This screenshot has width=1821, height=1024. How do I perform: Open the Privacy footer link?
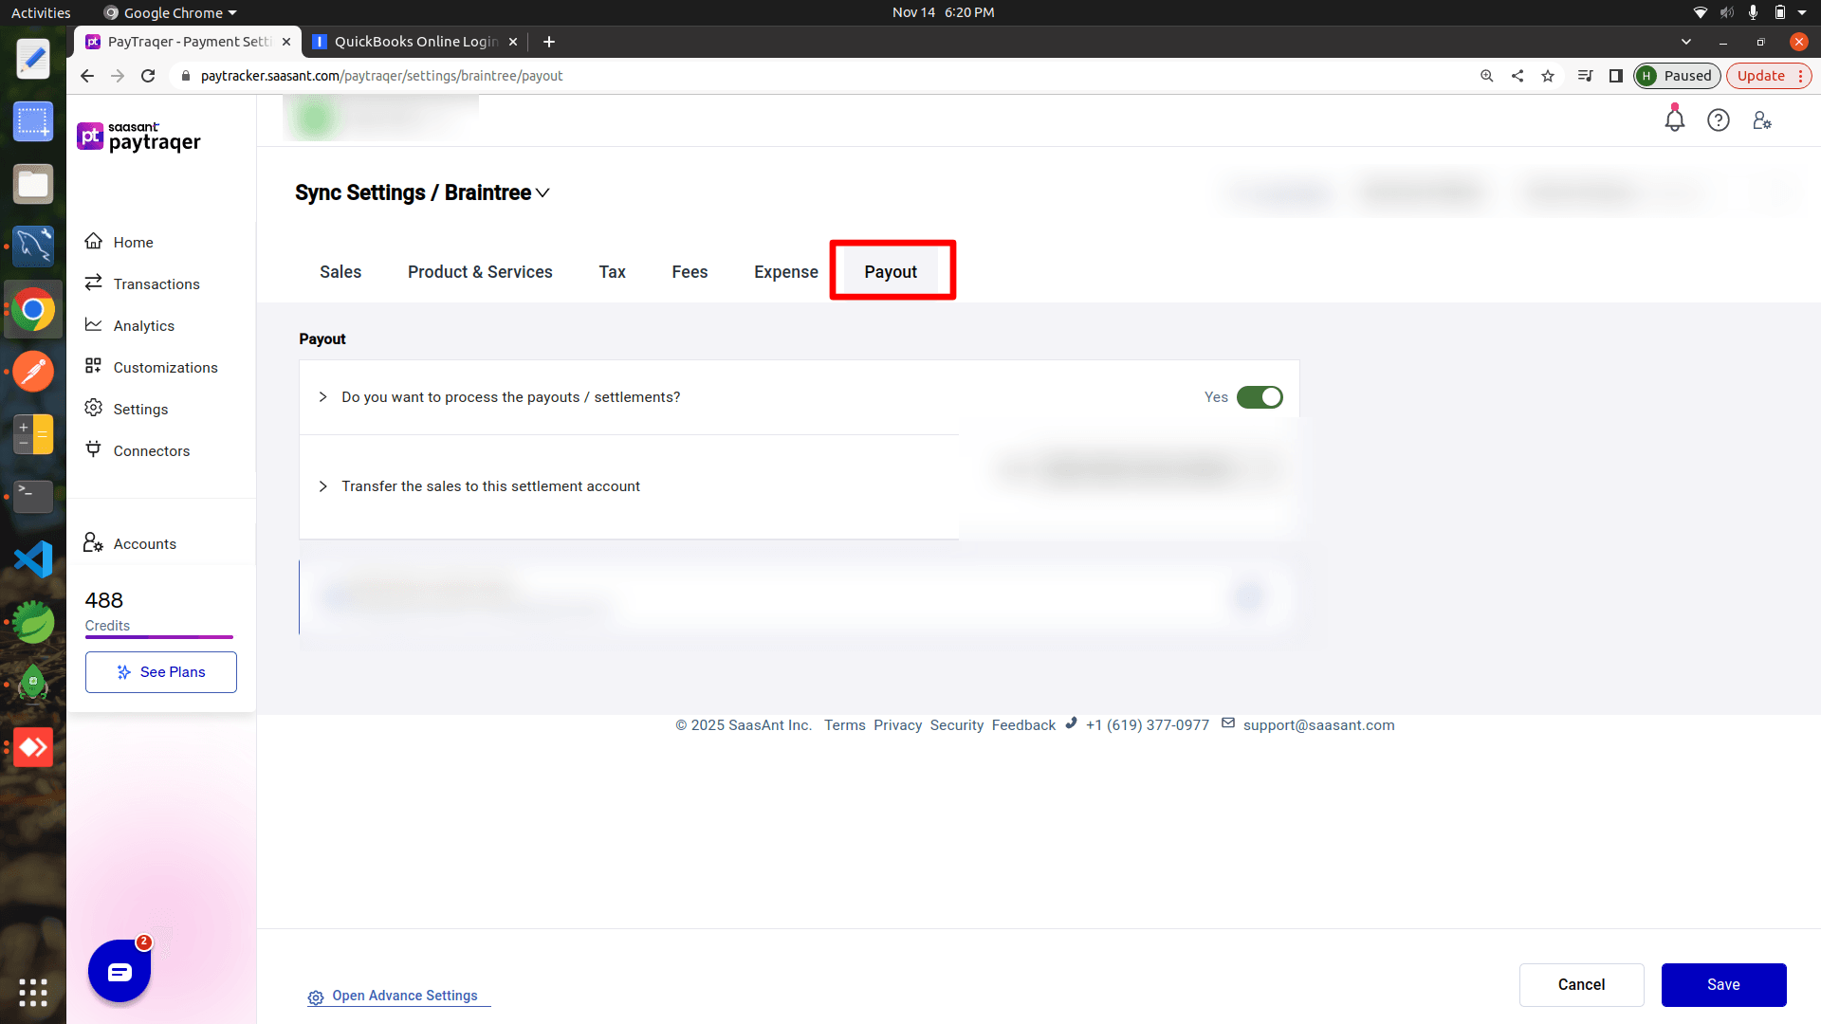pyautogui.click(x=897, y=724)
